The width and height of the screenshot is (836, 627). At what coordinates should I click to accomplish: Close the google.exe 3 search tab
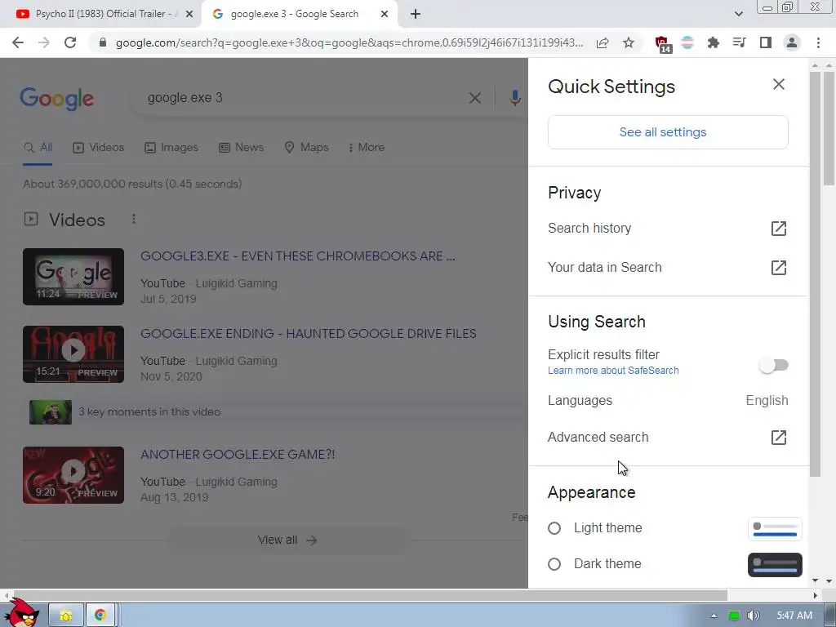tap(385, 14)
